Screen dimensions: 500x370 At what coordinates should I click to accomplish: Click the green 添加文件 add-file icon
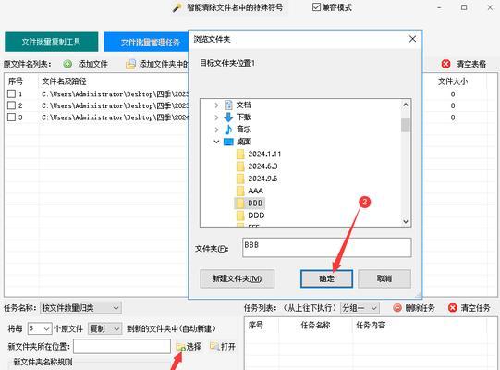pos(67,64)
